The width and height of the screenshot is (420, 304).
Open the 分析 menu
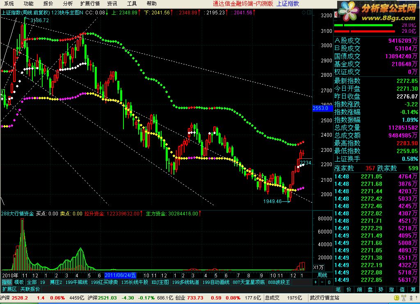(68, 3)
